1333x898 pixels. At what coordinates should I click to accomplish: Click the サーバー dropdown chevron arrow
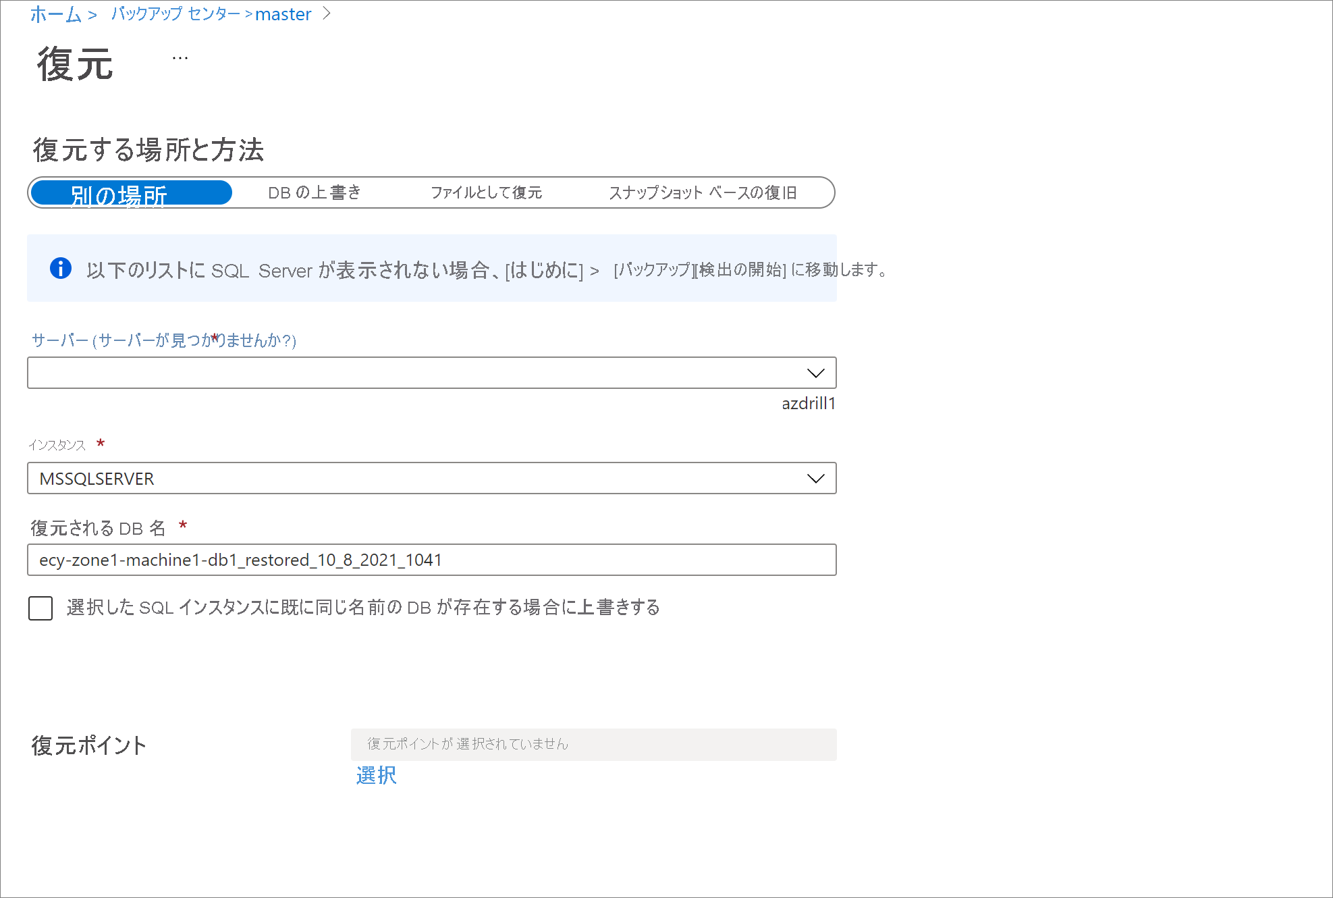815,373
